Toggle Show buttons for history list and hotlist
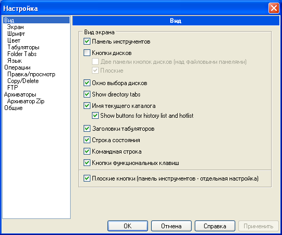282x235 pixels. (x=96, y=115)
